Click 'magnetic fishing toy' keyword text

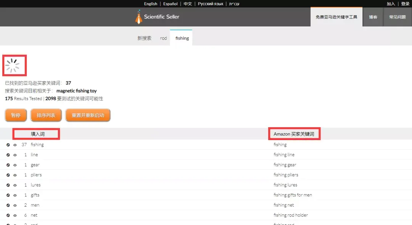pyautogui.click(x=76, y=91)
